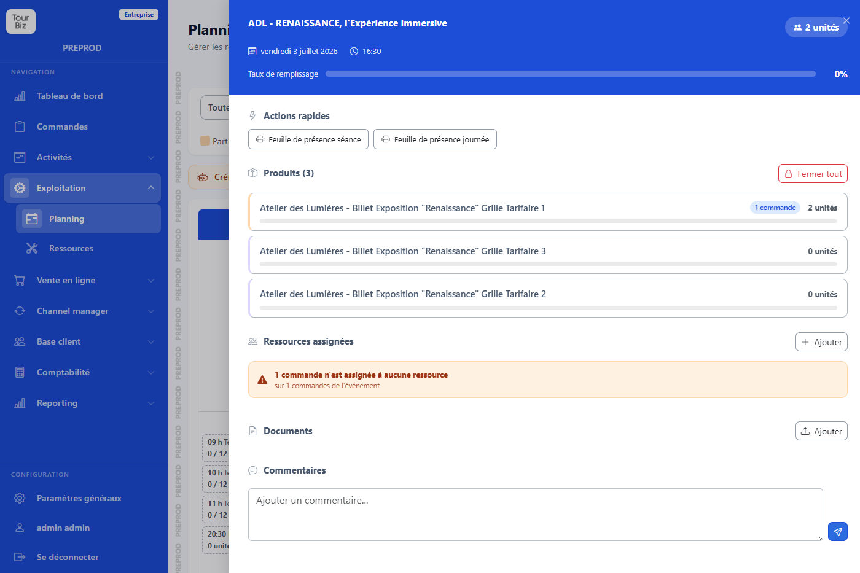The height and width of the screenshot is (573, 860).
Task: Expand the Grille Tarifaire 2 product row
Action: tap(548, 298)
